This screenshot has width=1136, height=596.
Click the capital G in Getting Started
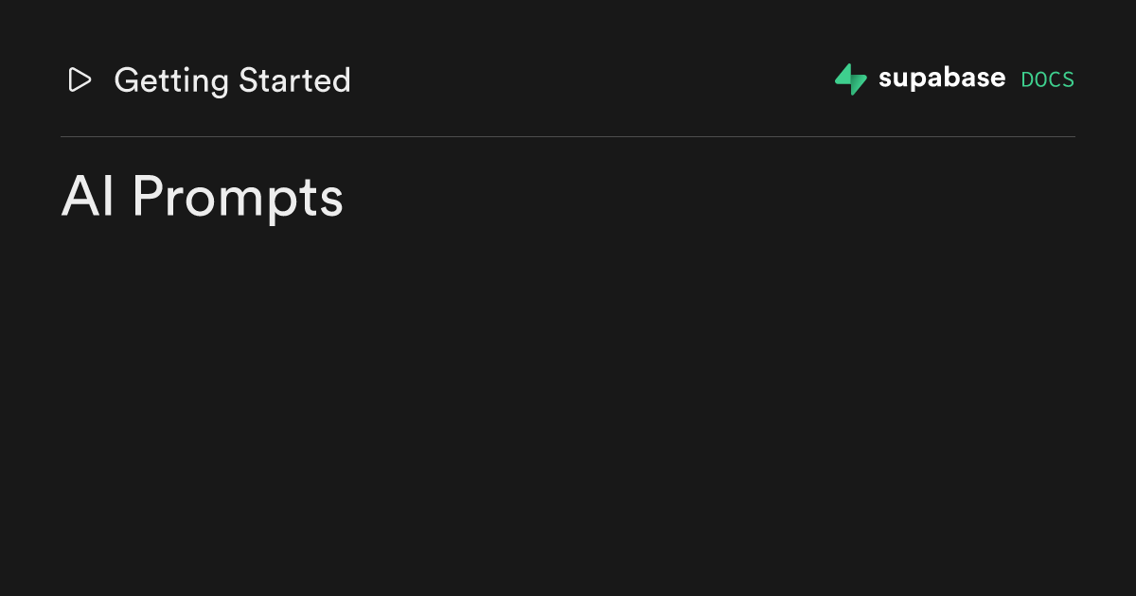coord(127,79)
